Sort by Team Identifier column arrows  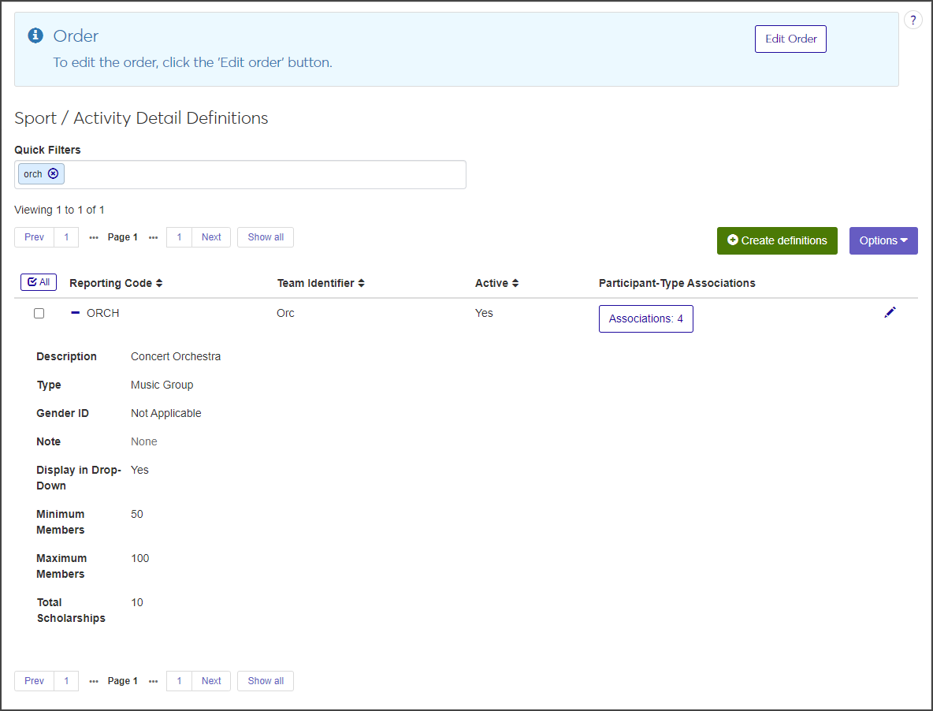coord(361,284)
